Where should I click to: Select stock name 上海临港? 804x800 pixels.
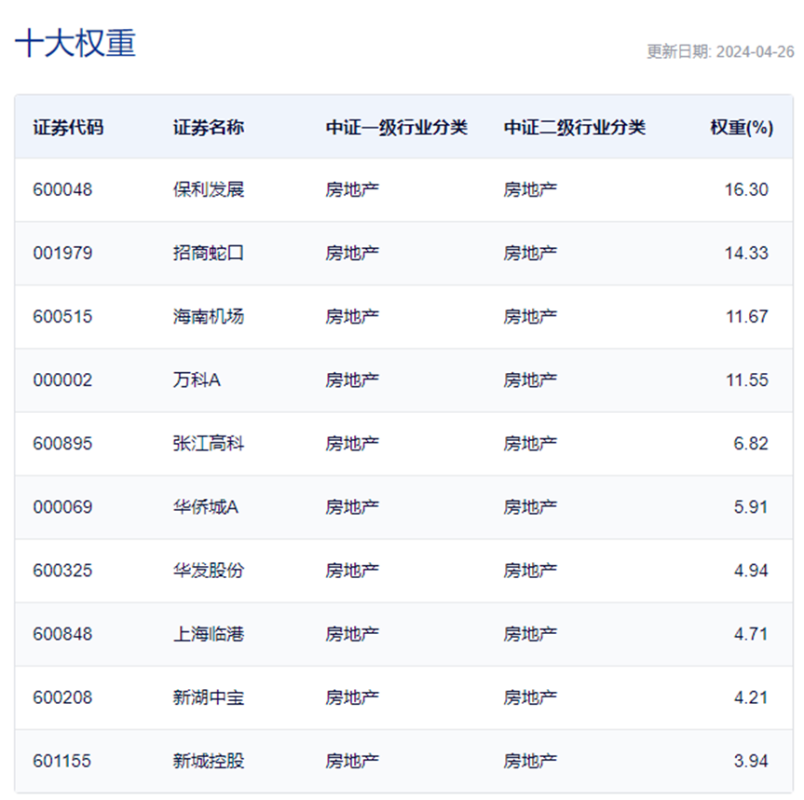208,634
